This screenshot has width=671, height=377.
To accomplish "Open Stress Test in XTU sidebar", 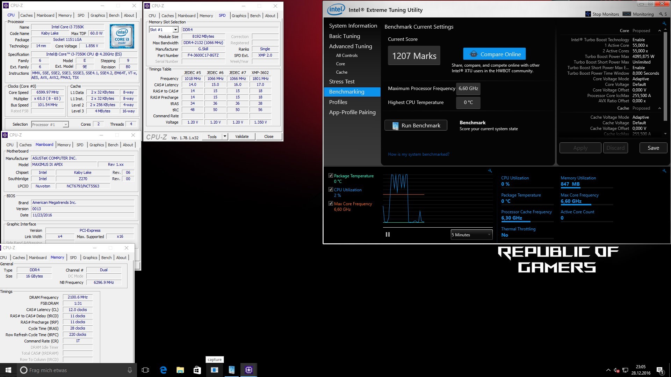I will [x=342, y=82].
